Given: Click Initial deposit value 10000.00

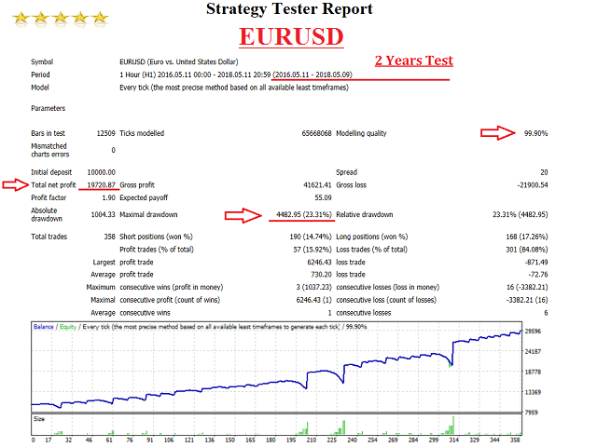Looking at the screenshot, I should 102,172.
